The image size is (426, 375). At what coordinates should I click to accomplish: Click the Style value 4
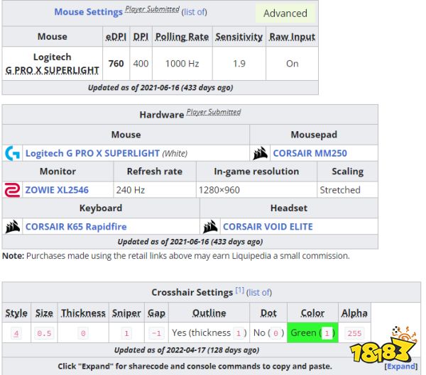[x=16, y=333]
